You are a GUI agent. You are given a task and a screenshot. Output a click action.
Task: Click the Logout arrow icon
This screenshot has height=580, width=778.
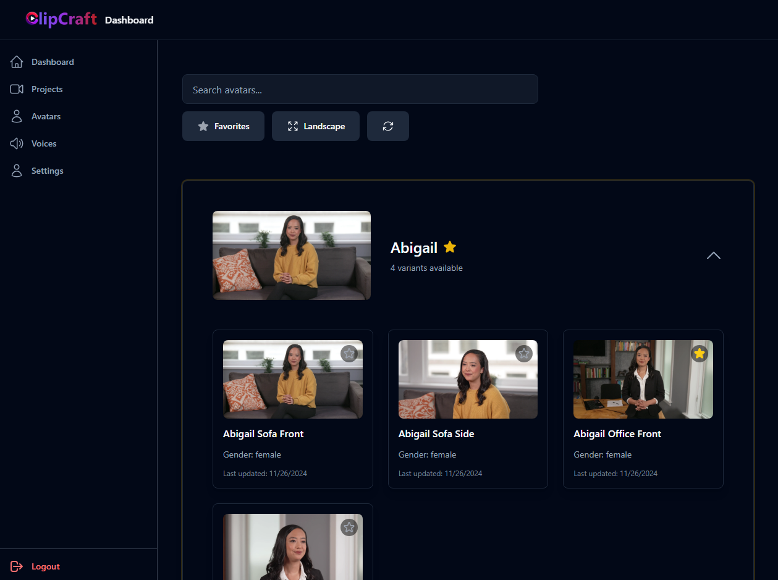[x=17, y=566]
